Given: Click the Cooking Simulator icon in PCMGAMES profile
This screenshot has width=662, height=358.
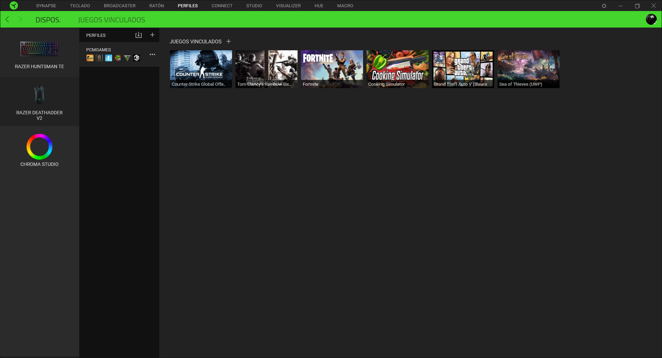Looking at the screenshot, I should pyautogui.click(x=118, y=58).
